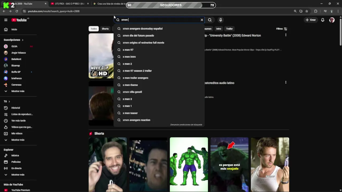Expand the Suscripciones section
Viewport: 342px width, 192px height.
14,40
